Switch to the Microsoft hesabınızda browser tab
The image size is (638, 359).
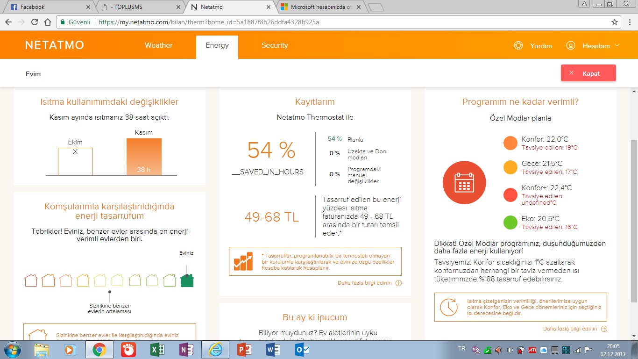(x=320, y=7)
